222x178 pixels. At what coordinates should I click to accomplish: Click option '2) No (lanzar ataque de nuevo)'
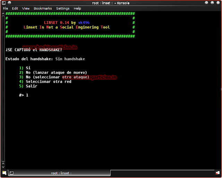53,72
